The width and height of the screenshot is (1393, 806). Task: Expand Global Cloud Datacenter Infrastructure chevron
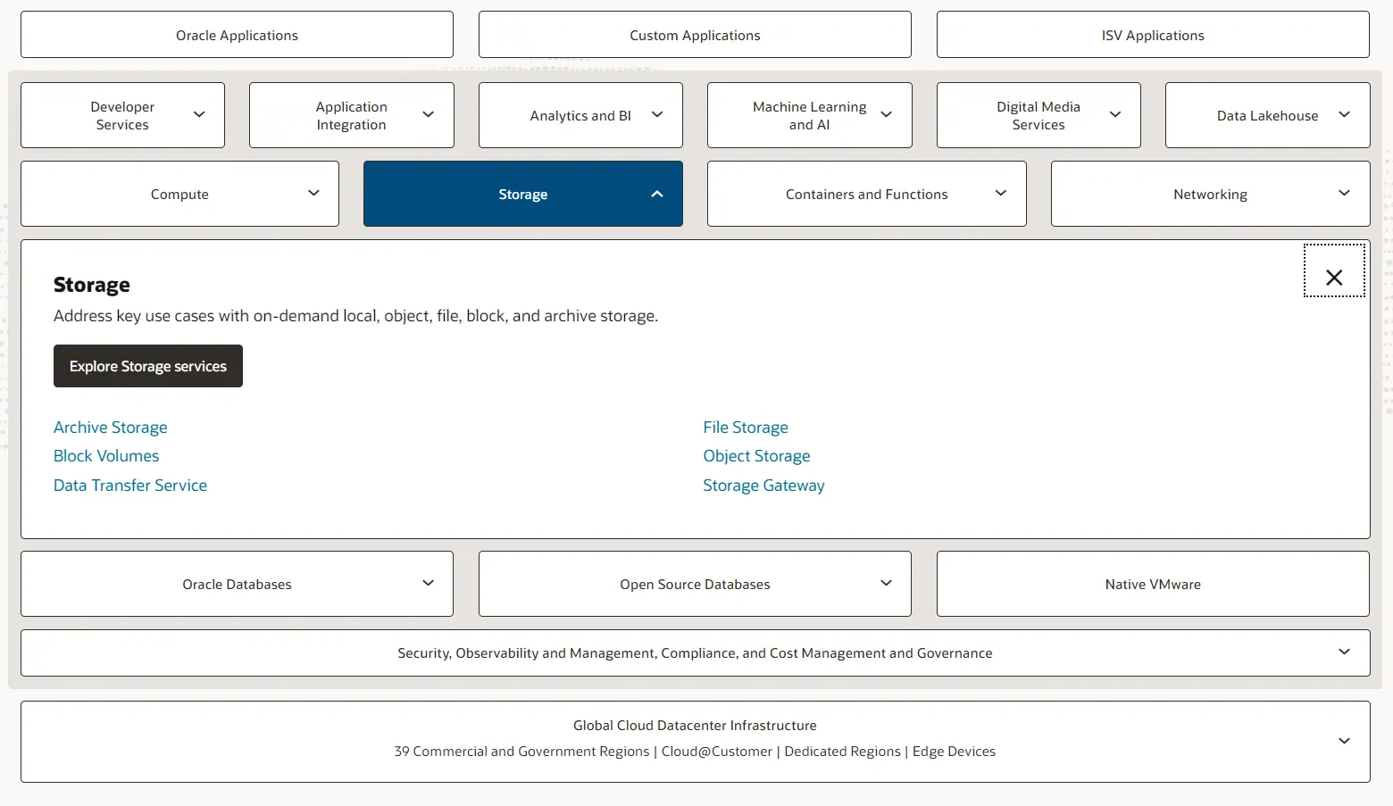point(1344,741)
